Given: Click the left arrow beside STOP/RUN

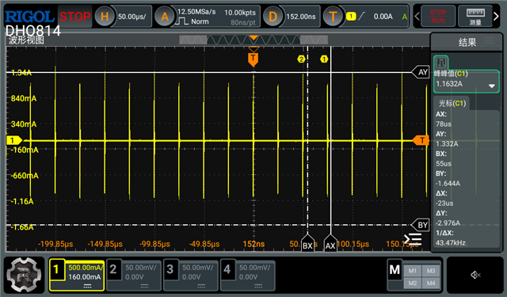Looking at the screenshot, I should coord(417,16).
